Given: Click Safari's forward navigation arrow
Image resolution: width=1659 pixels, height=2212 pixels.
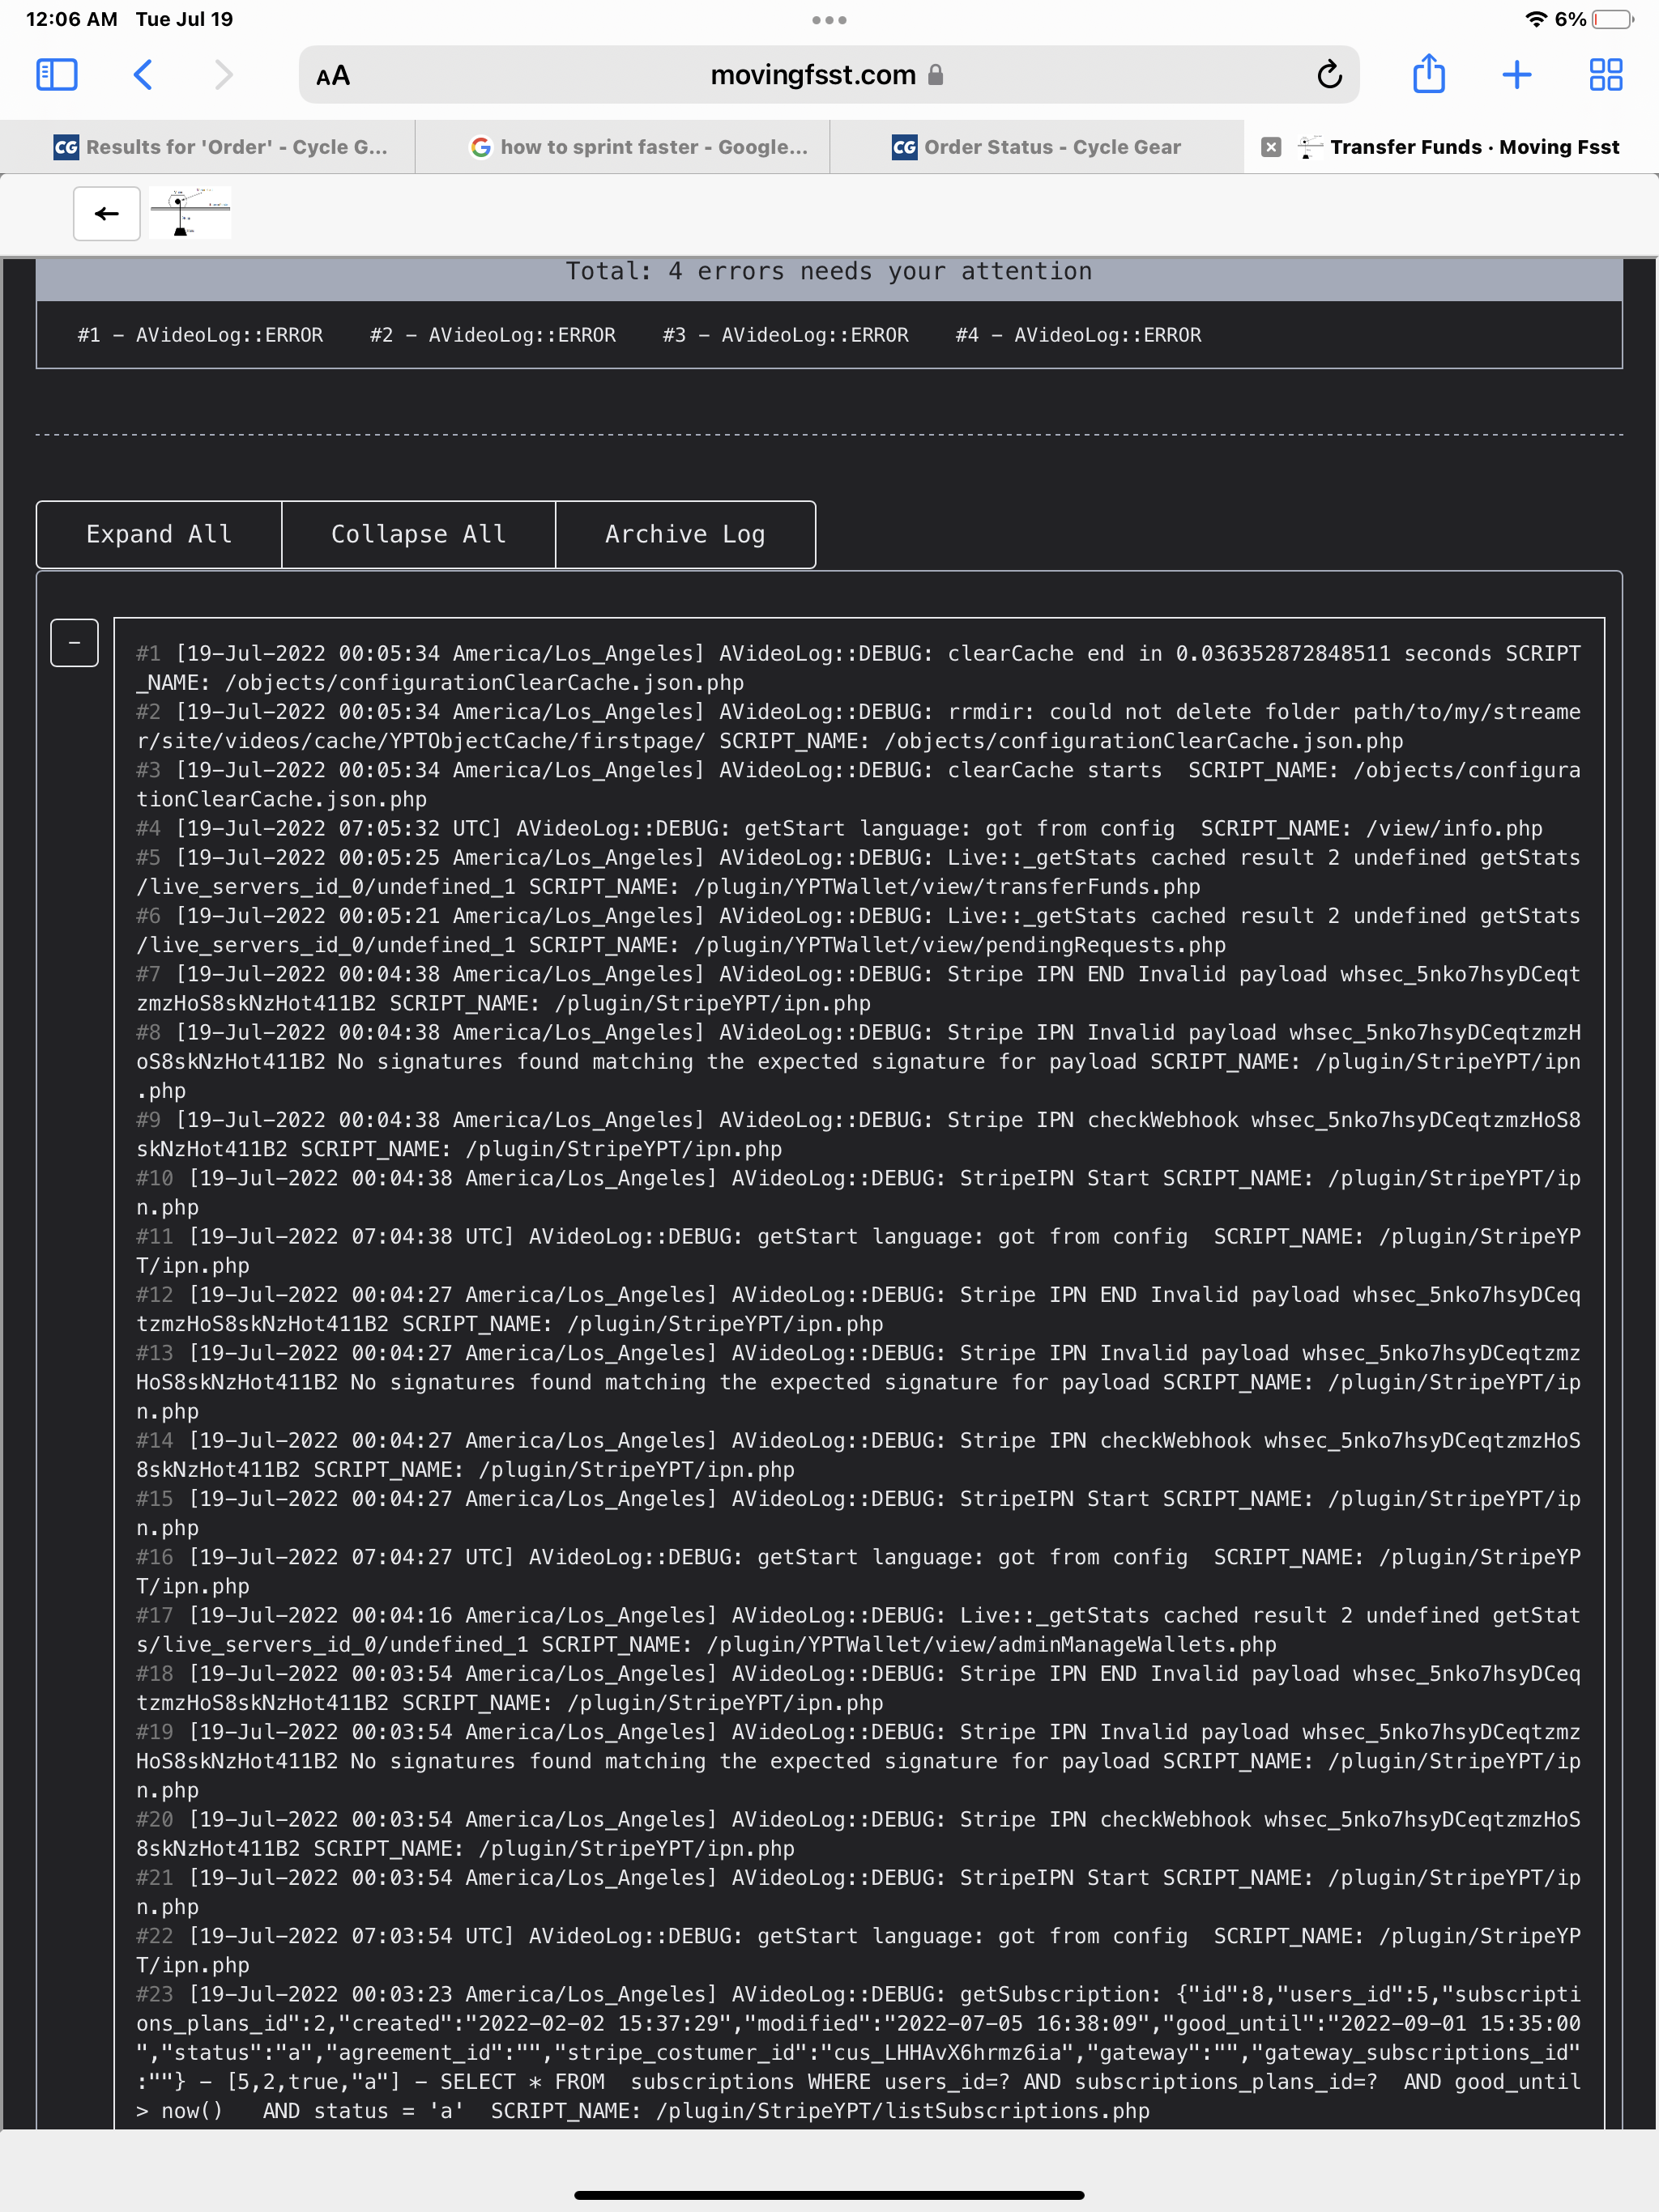Looking at the screenshot, I should tap(223, 74).
